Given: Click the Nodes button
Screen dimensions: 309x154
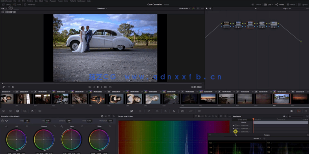Looking at the screenshot, I should pos(280,5).
